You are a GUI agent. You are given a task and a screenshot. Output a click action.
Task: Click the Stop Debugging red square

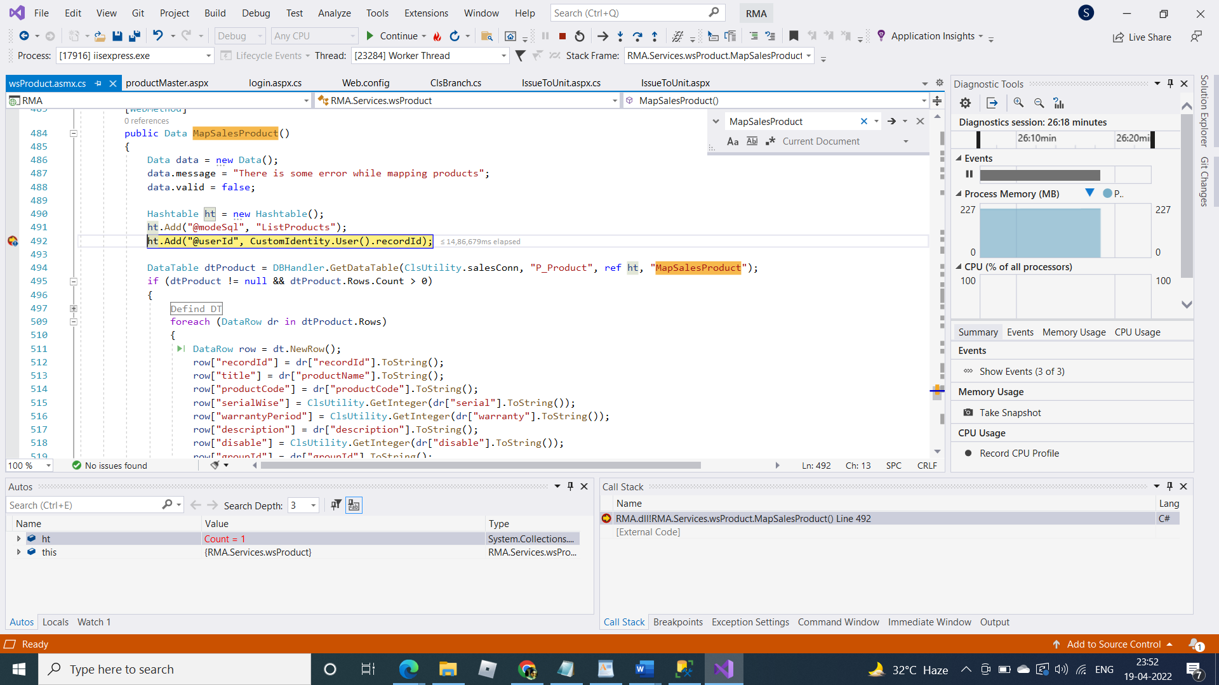[x=563, y=36]
